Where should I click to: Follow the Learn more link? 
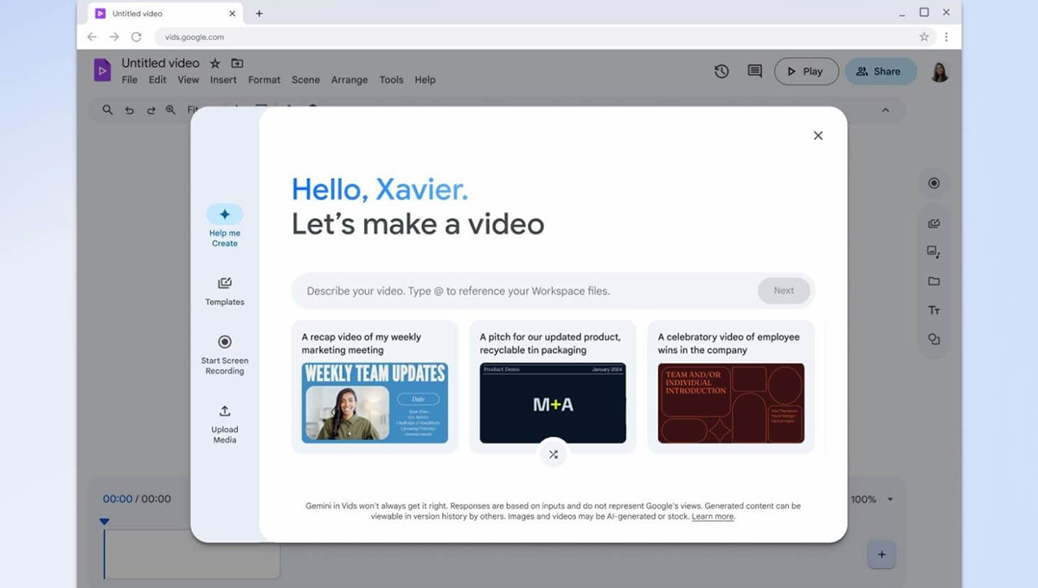[x=713, y=516]
